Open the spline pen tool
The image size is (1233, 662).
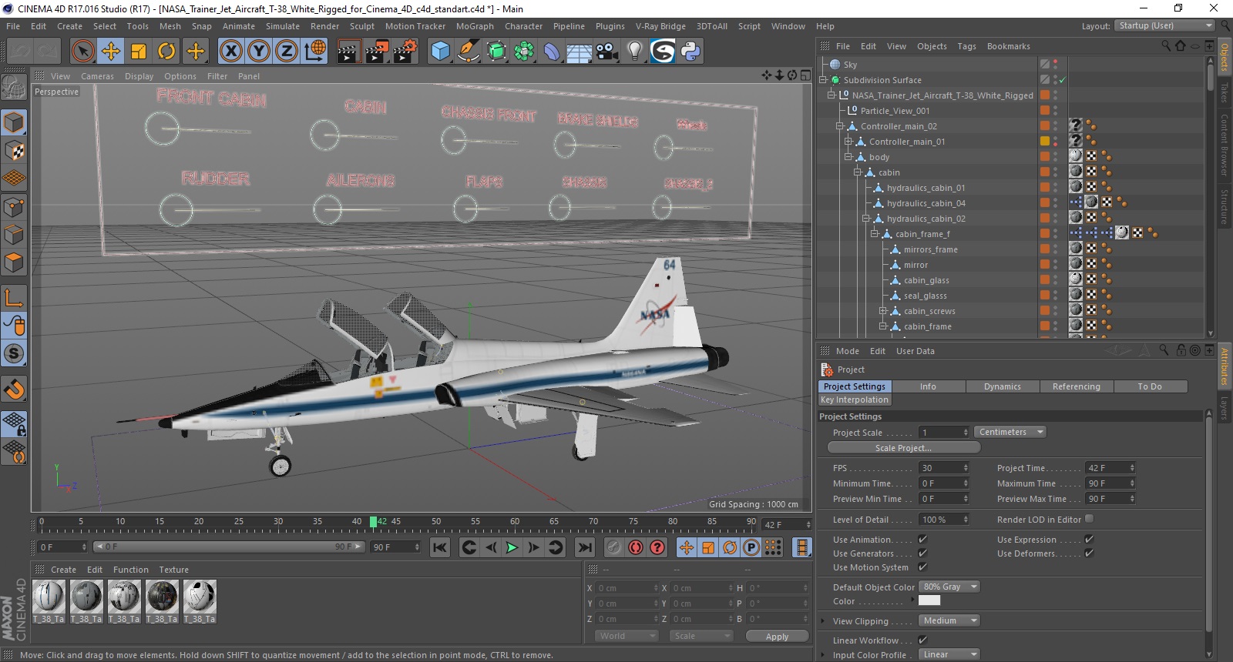pos(468,51)
